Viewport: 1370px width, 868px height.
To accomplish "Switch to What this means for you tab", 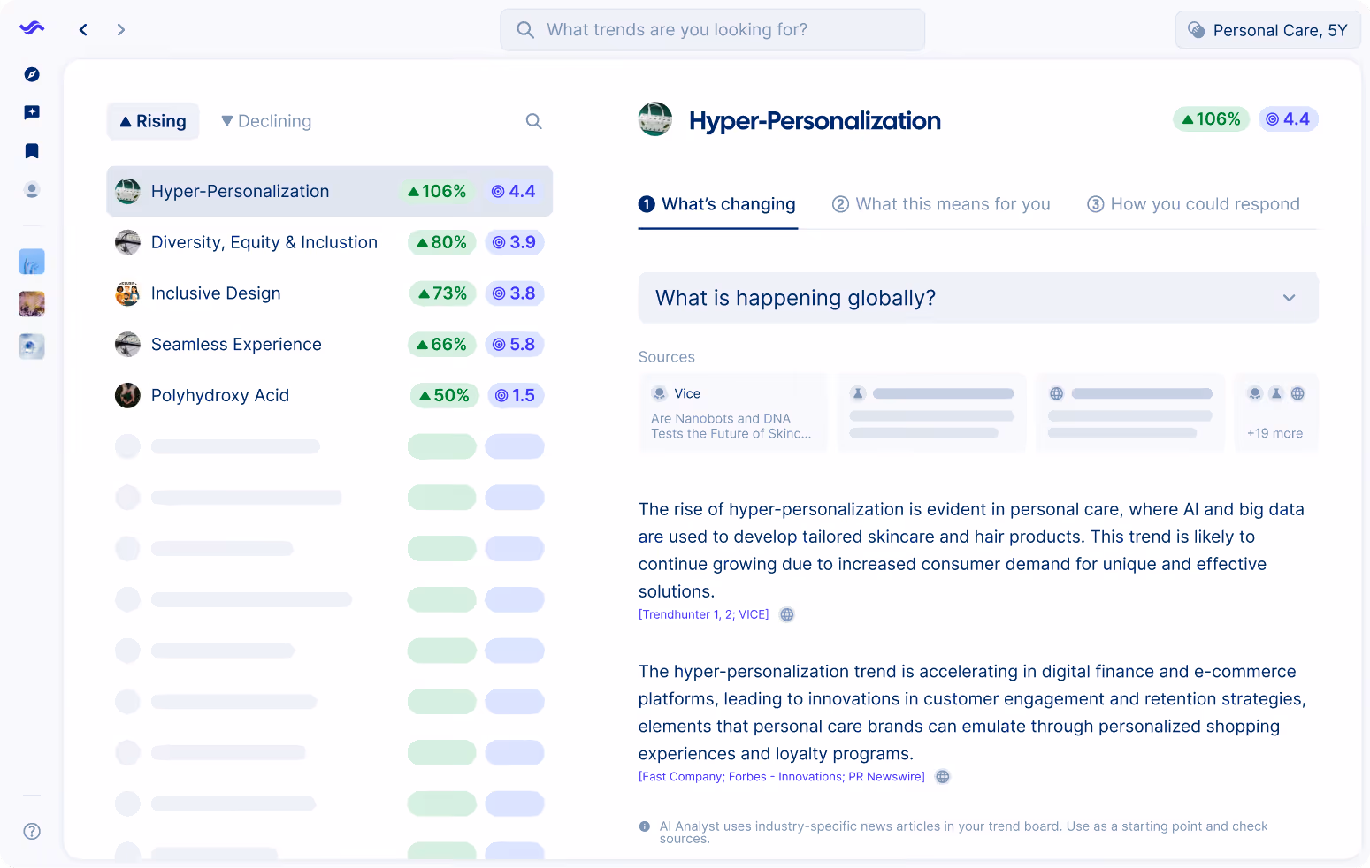I will point(941,204).
